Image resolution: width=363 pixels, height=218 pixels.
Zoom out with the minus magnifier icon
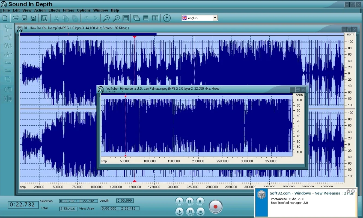[x=116, y=18]
